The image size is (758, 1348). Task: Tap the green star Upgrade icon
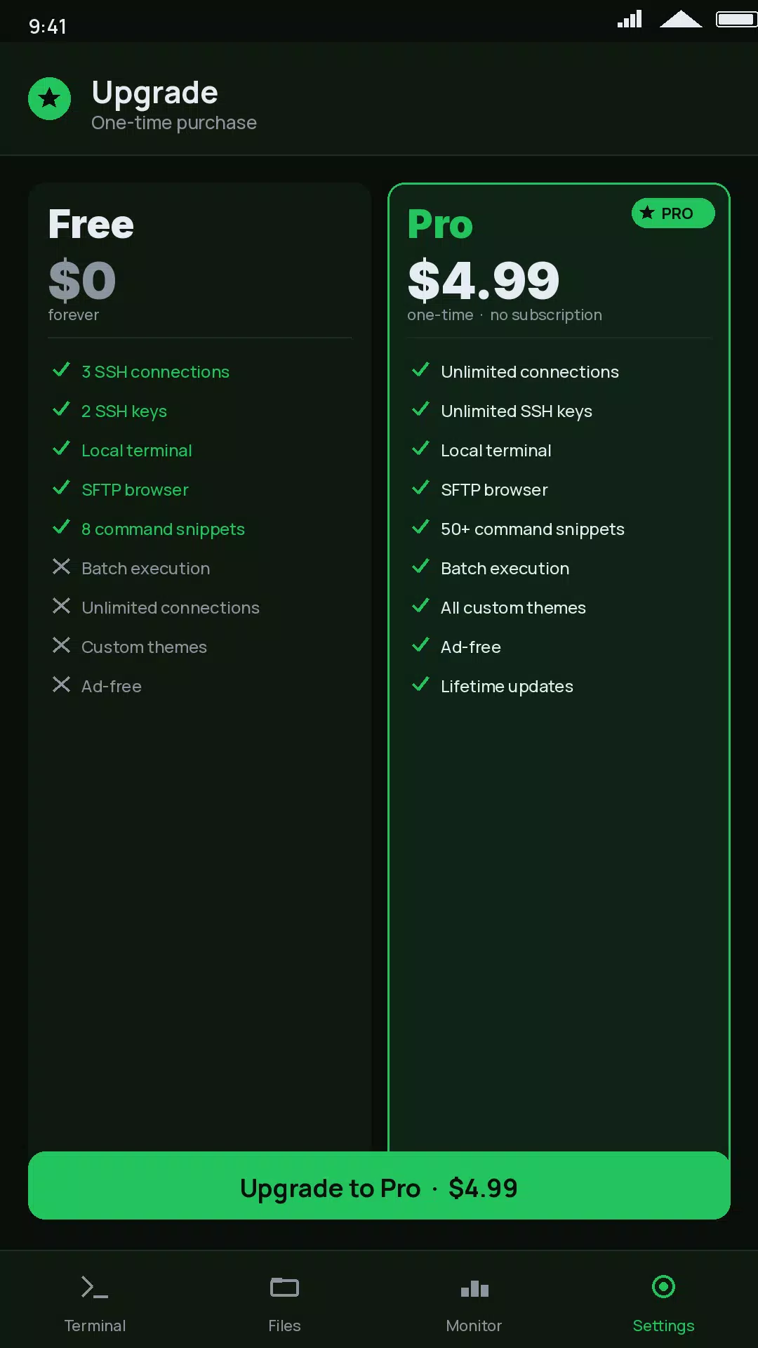(49, 98)
